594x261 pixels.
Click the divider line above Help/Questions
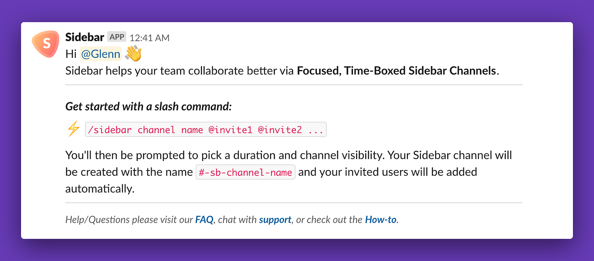294,203
